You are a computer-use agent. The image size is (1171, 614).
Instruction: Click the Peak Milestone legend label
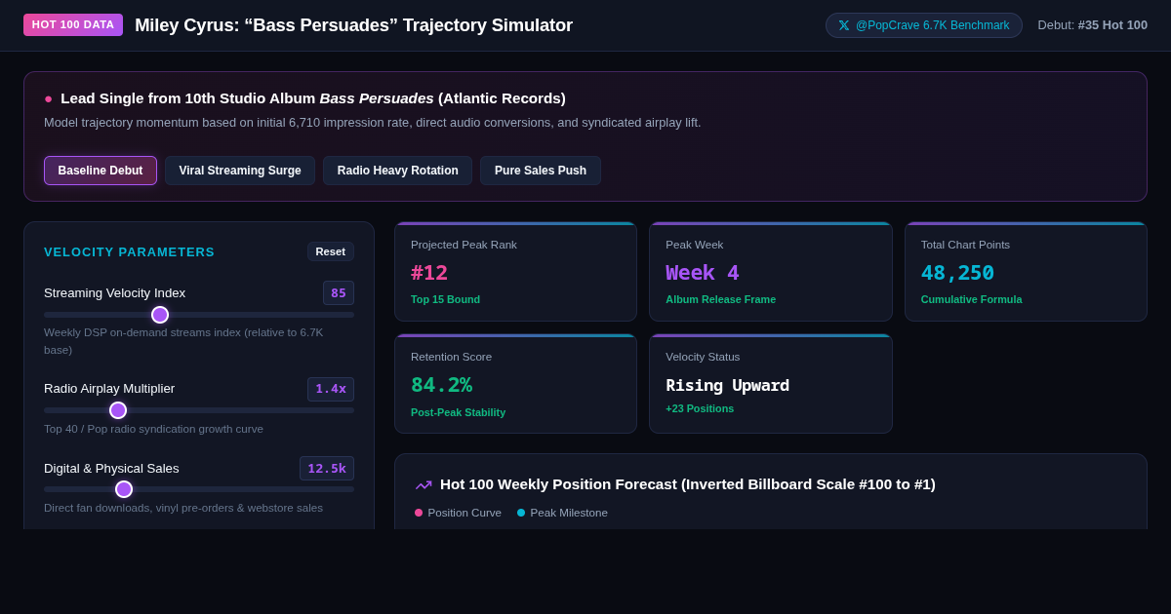[x=569, y=513]
